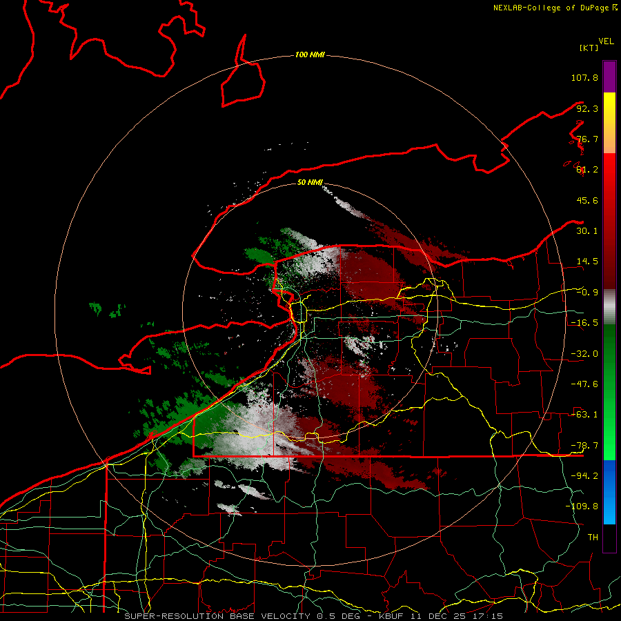
Task: Select the -16.5 velocity scale value
Action: 584,323
